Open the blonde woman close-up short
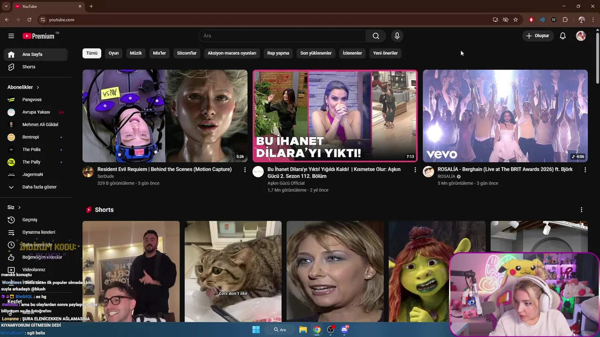Viewport: 600px width, 337px height. [335, 271]
